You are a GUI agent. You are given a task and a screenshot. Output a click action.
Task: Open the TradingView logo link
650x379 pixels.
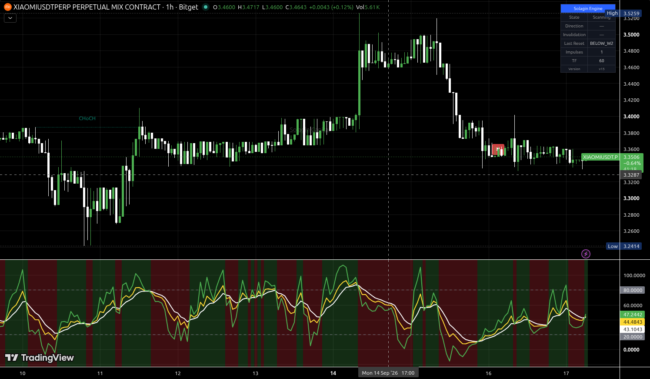tap(40, 358)
